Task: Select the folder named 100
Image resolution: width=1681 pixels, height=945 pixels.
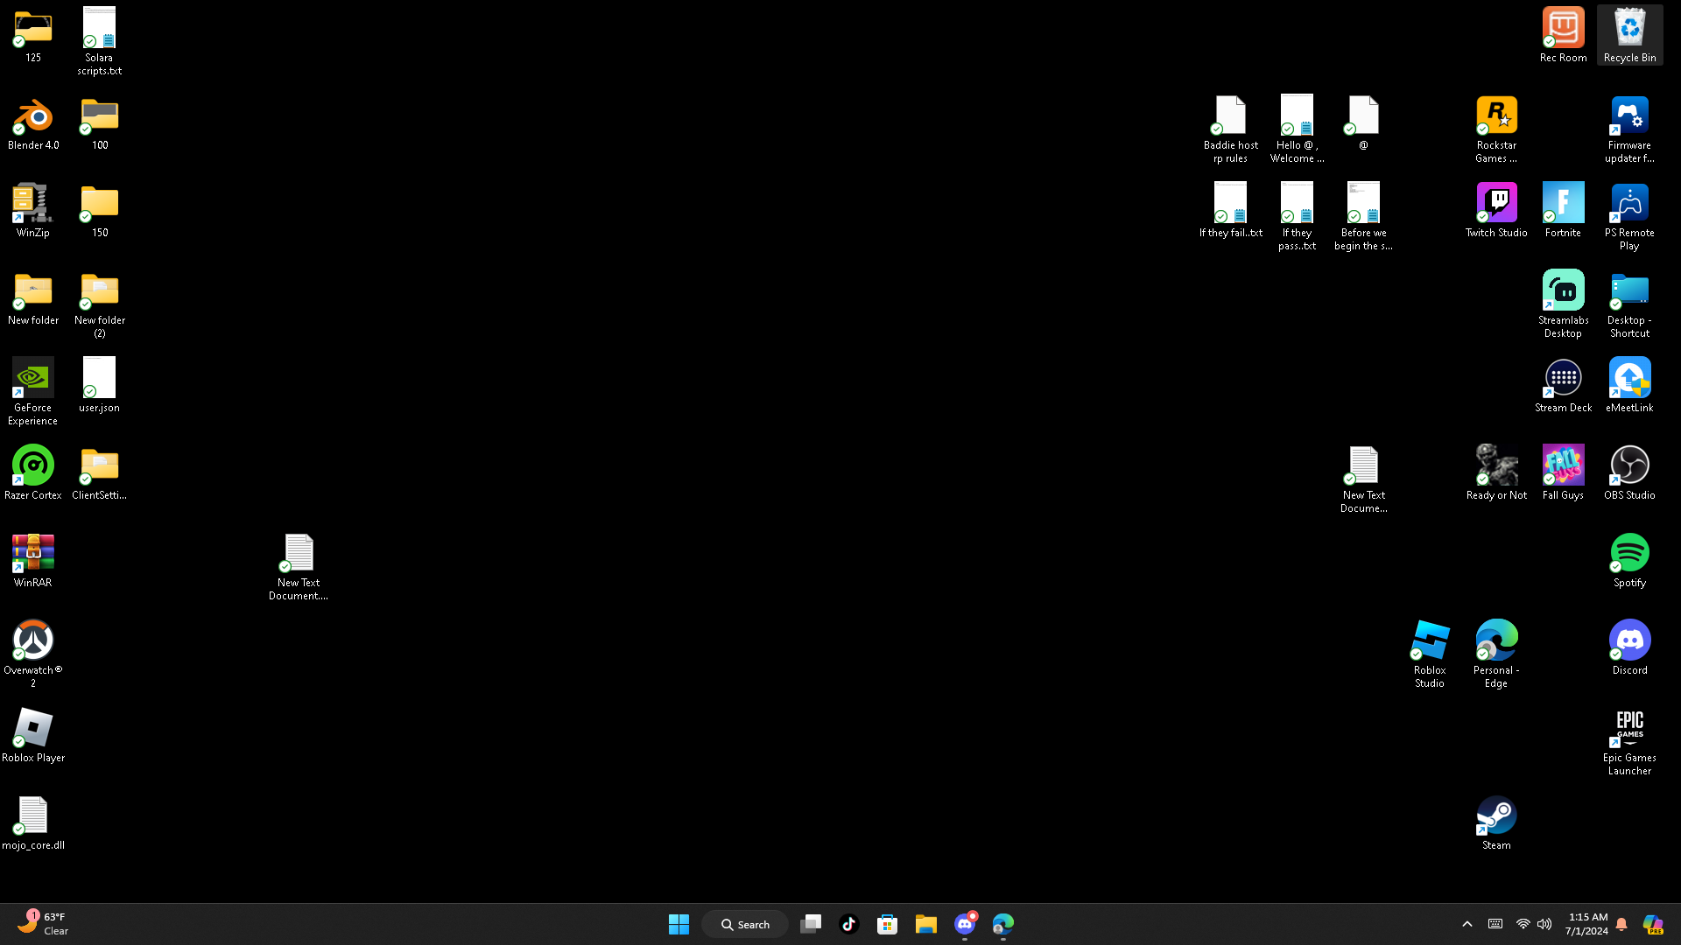Action: 100,124
